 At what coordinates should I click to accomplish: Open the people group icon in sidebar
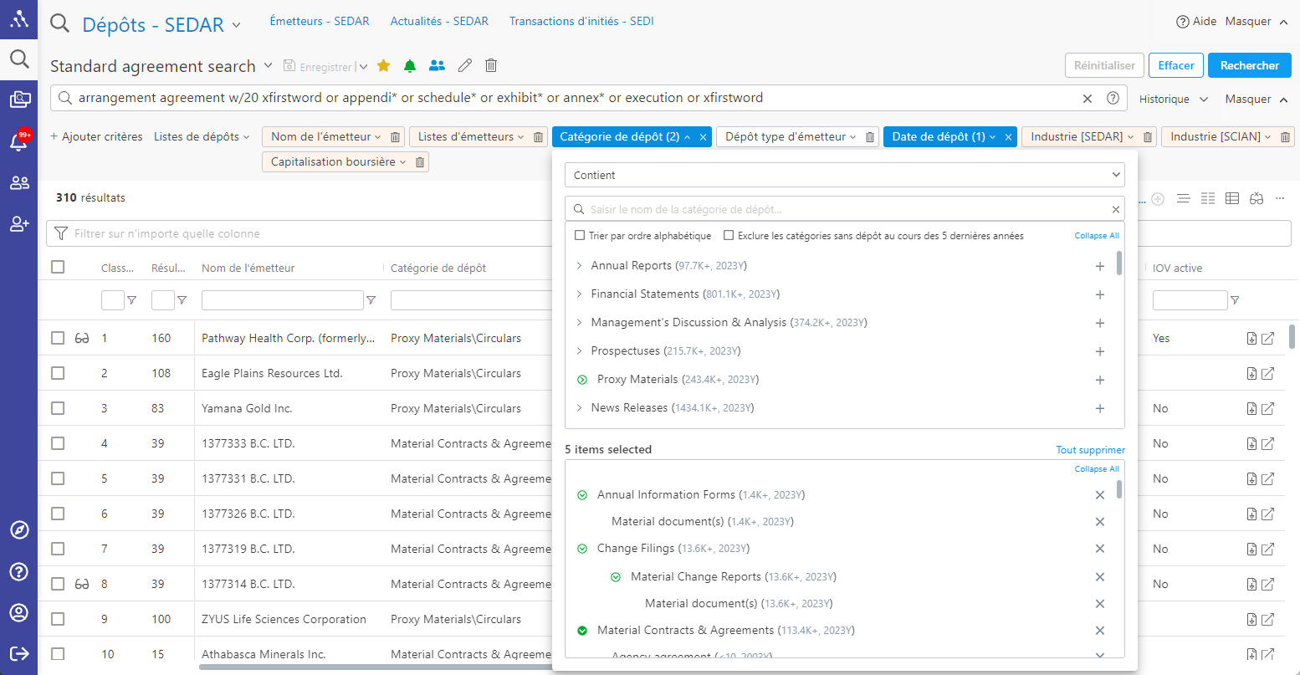pos(19,182)
